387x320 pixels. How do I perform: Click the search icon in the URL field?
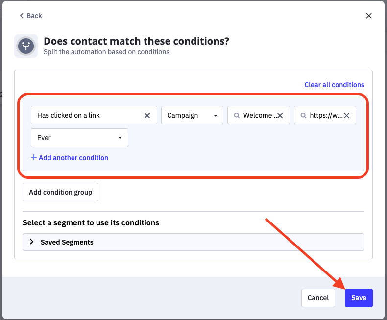[303, 116]
